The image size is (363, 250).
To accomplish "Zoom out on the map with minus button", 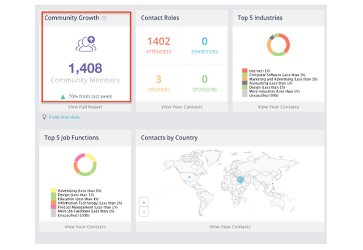I will tap(144, 211).
